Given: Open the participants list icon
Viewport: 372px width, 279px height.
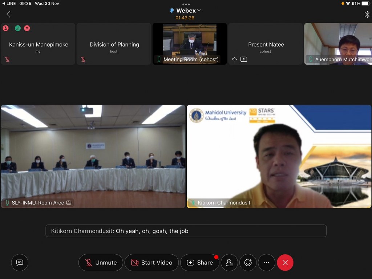Looking at the screenshot, I should [x=229, y=263].
